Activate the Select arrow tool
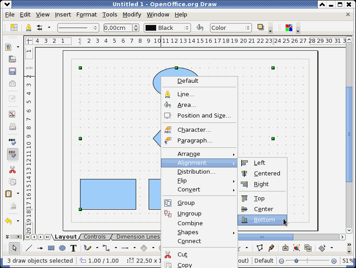 15,248
